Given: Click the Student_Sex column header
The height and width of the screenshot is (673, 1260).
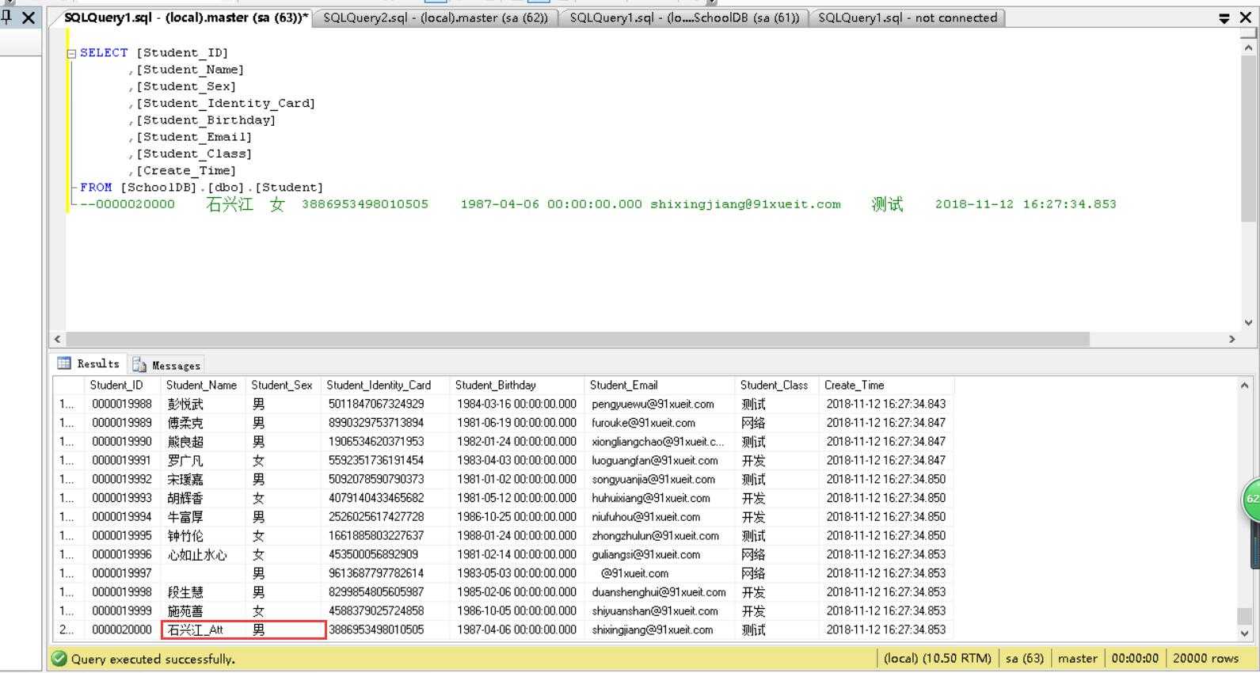Looking at the screenshot, I should (x=282, y=386).
